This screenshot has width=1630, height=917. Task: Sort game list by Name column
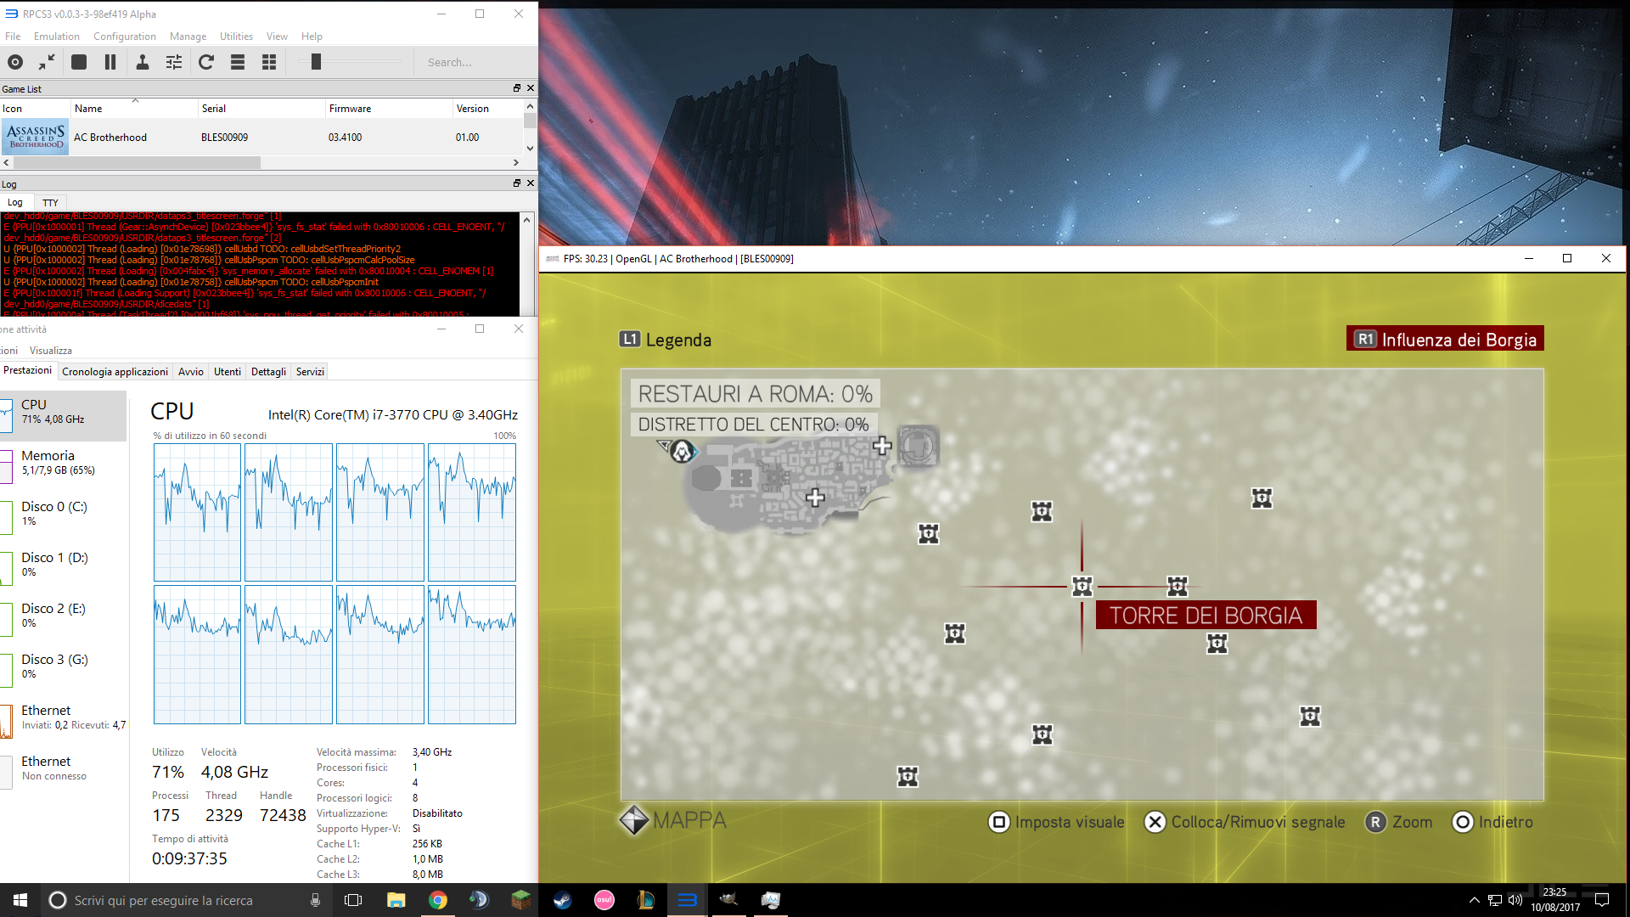(88, 109)
